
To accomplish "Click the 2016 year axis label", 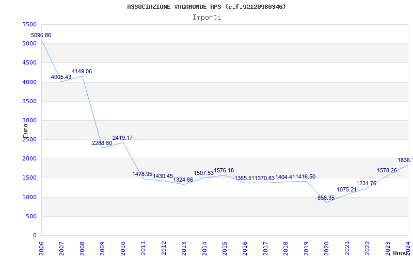I will 245,248.
